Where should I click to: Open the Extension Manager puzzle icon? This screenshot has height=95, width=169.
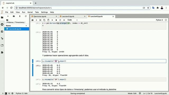[2, 53]
